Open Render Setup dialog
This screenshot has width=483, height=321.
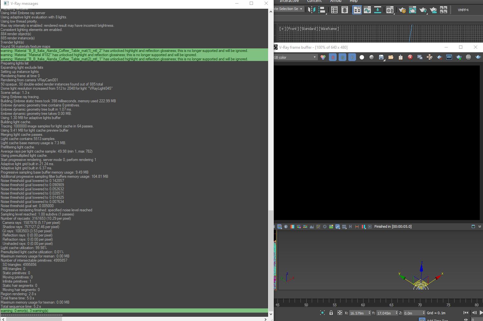pyautogui.click(x=402, y=10)
